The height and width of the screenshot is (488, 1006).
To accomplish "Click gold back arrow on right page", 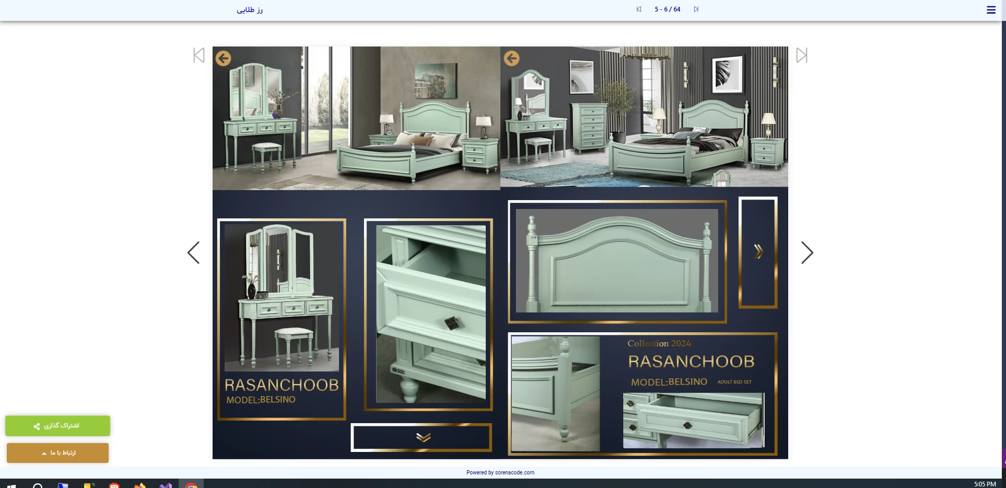I will click(512, 59).
